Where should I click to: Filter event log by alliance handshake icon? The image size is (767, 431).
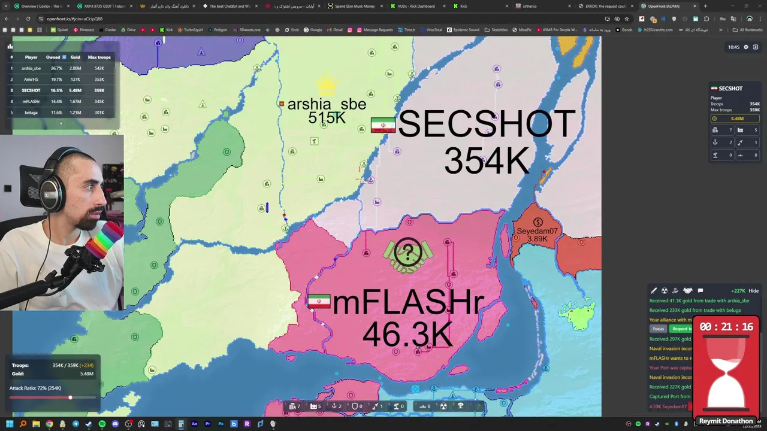[688, 291]
